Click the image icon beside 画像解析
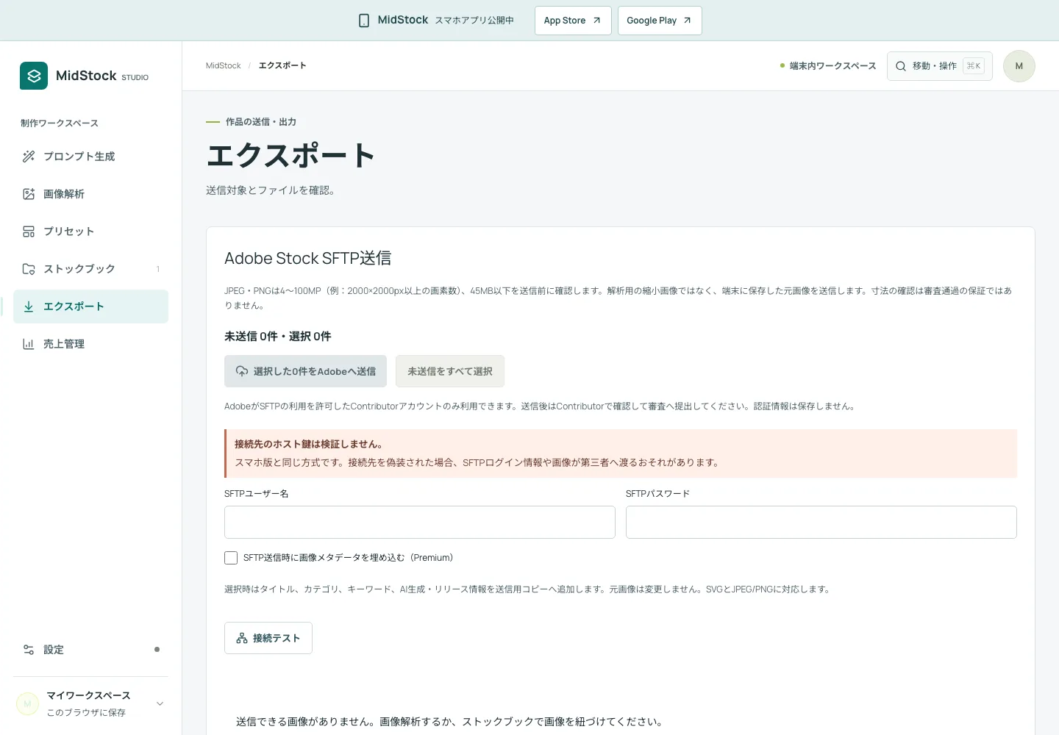The height and width of the screenshot is (735, 1059). tap(29, 194)
